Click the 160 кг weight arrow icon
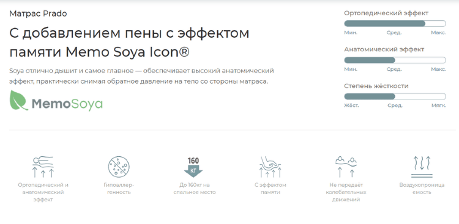This screenshot has height=224, width=459. click(193, 167)
